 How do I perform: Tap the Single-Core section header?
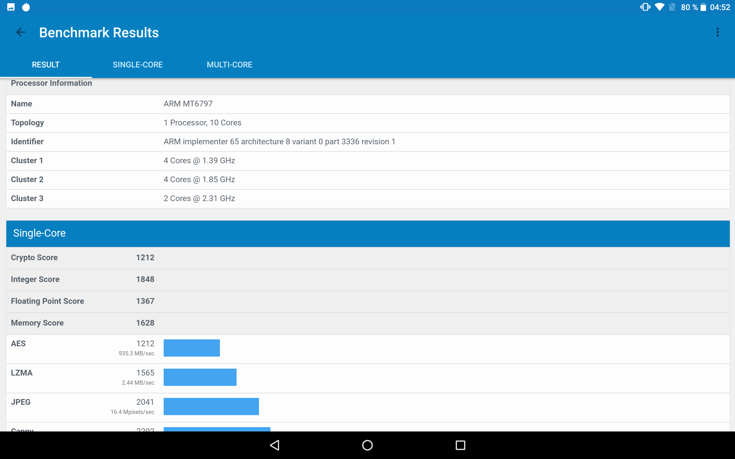[x=367, y=233]
